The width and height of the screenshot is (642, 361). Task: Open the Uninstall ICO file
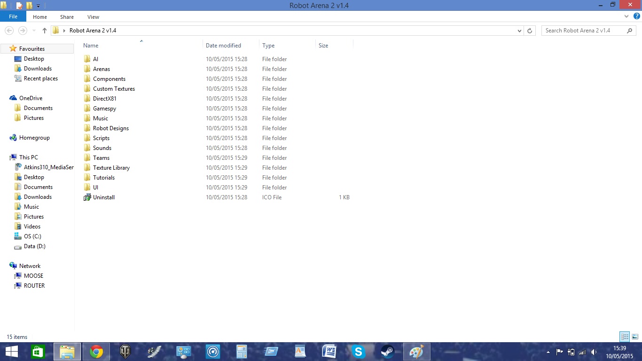tap(103, 197)
